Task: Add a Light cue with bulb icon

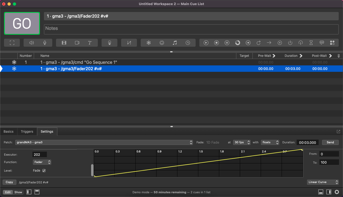Action: [109, 43]
